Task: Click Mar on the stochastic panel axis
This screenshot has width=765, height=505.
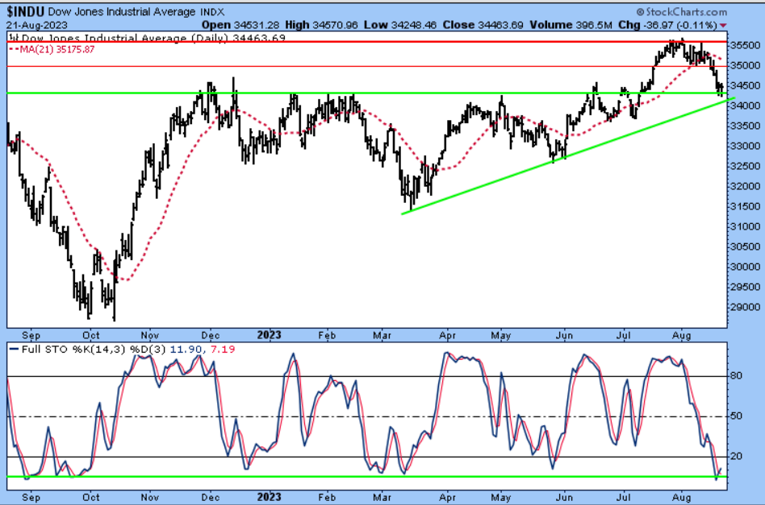Action: tap(382, 498)
